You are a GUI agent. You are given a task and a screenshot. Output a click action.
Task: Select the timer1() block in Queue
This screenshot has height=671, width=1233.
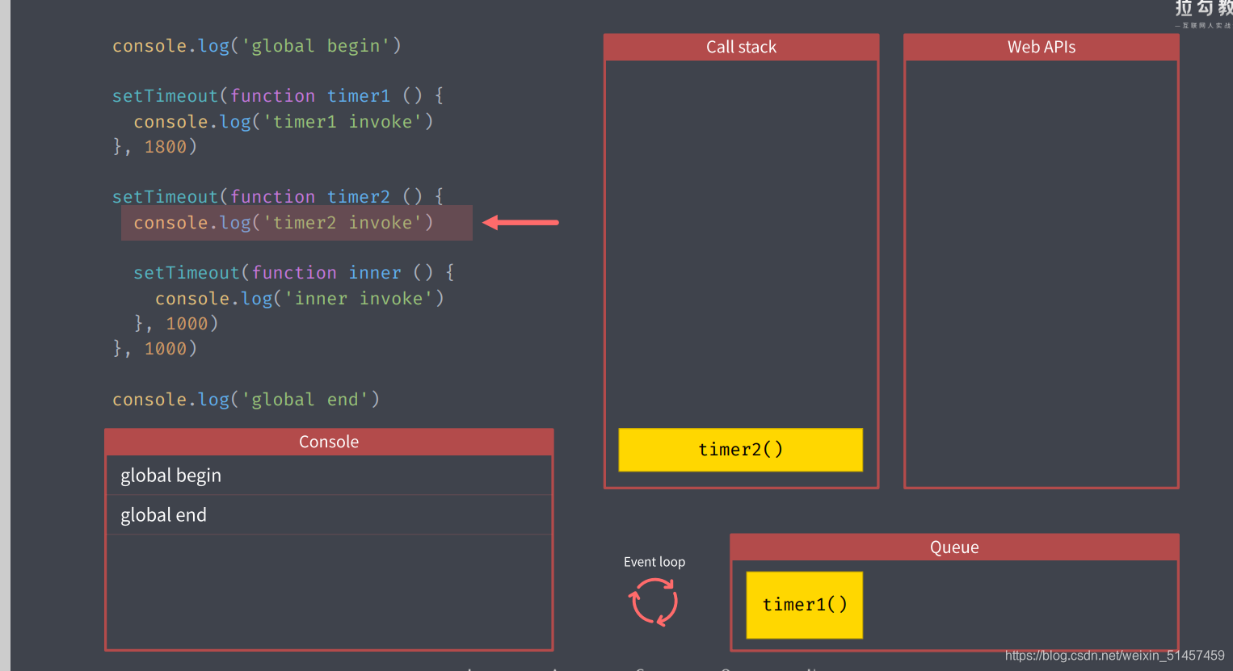click(805, 605)
